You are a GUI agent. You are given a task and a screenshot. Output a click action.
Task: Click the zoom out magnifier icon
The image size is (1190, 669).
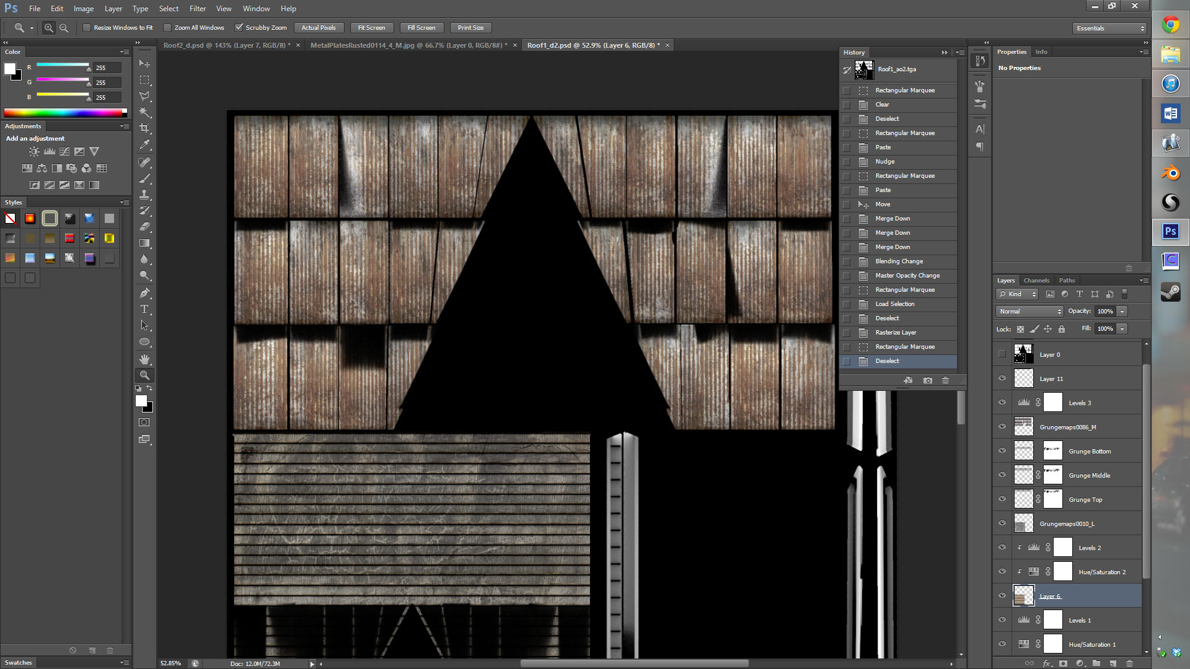(x=64, y=28)
